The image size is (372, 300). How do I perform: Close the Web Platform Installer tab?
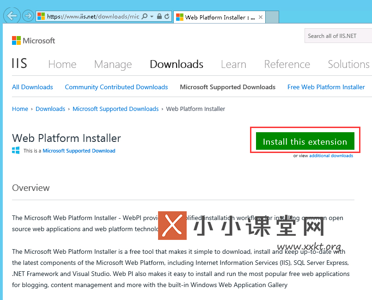(261, 17)
